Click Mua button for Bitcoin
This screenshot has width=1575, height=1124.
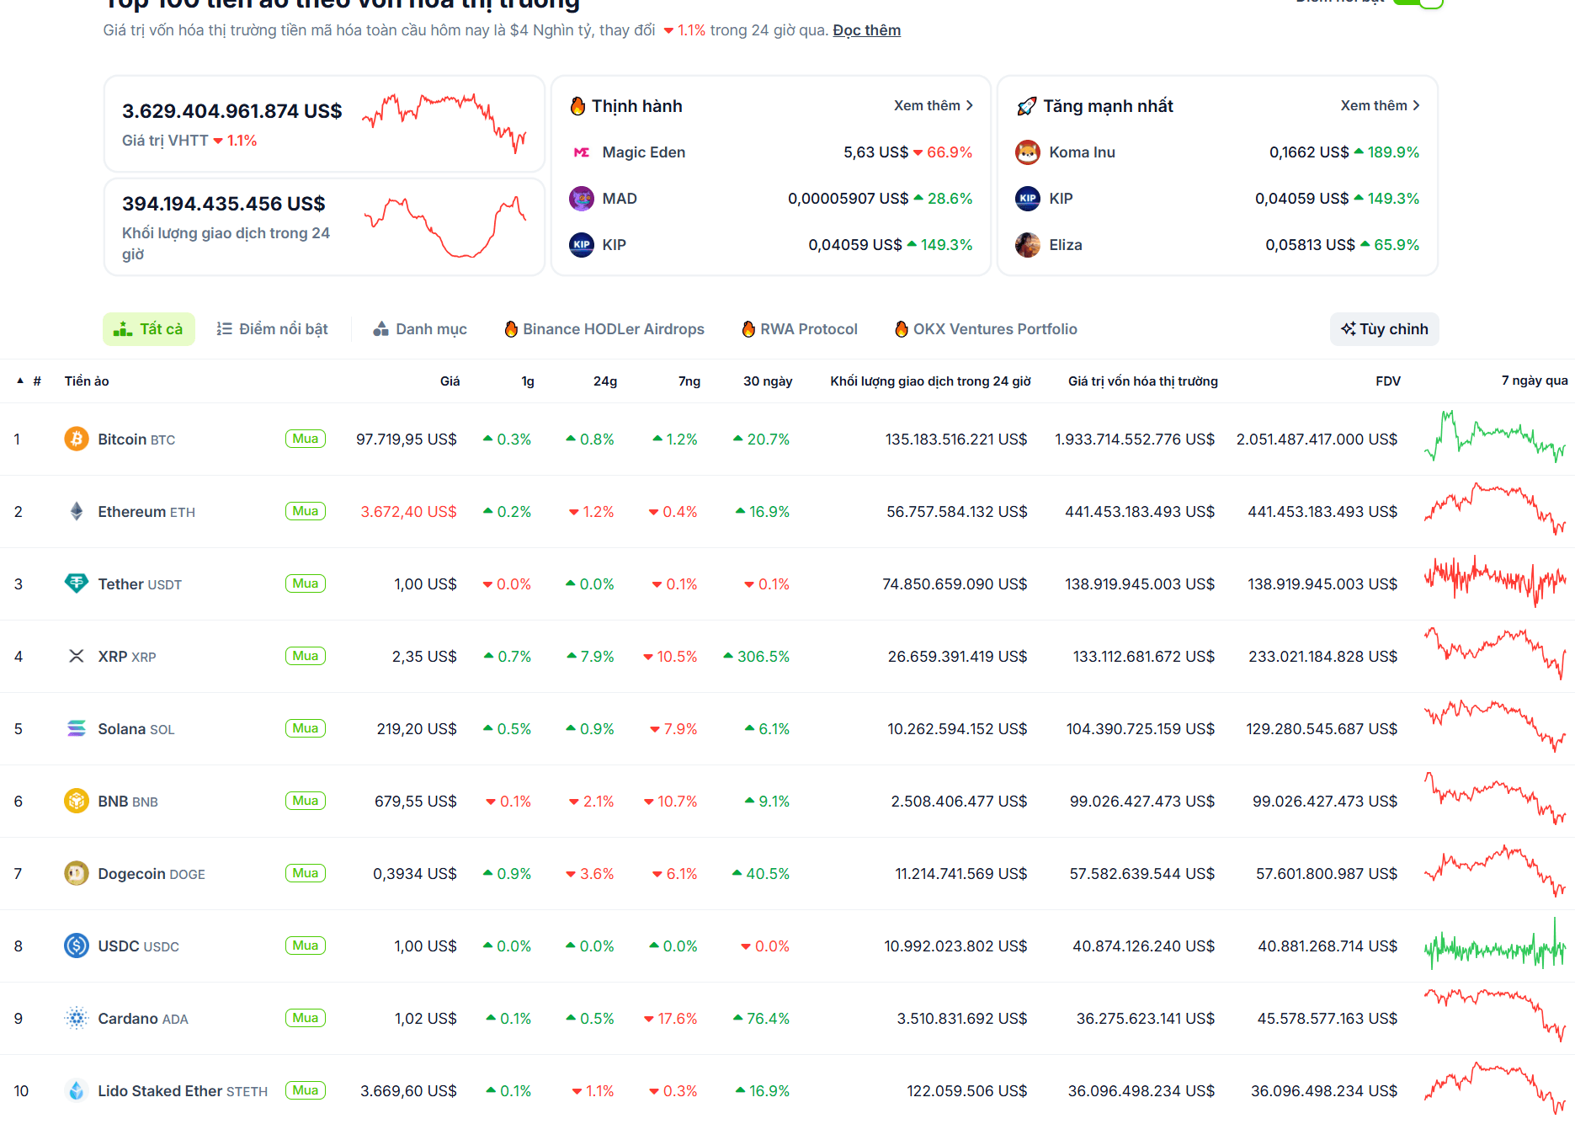pos(306,439)
